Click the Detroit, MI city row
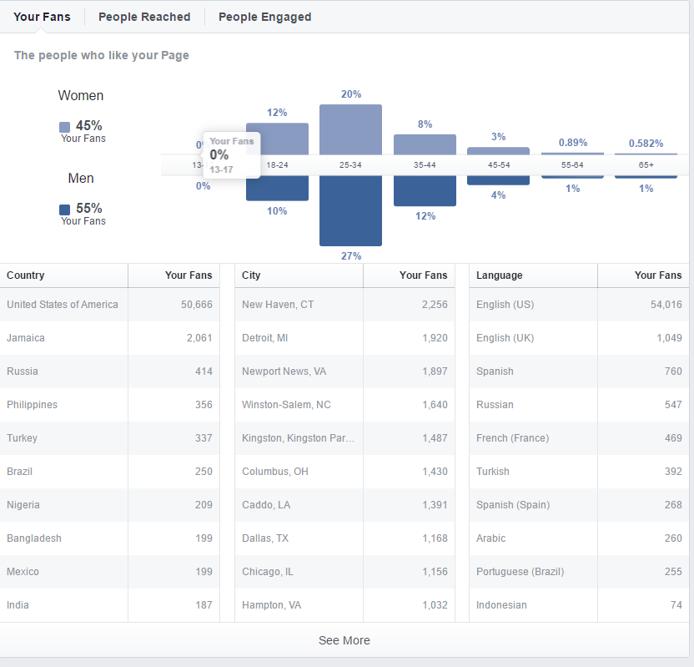The height and width of the screenshot is (667, 694). [344, 338]
